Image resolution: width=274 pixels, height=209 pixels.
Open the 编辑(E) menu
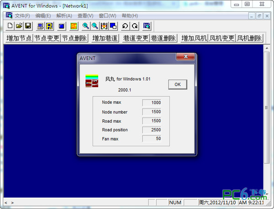point(43,16)
